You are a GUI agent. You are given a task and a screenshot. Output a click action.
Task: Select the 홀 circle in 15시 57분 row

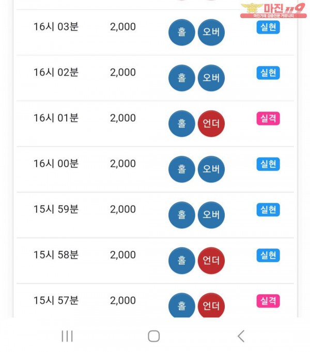(182, 306)
